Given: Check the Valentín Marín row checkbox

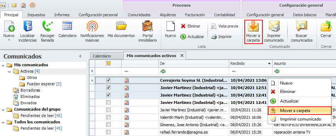Looking at the screenshot, I should [x=109, y=117].
